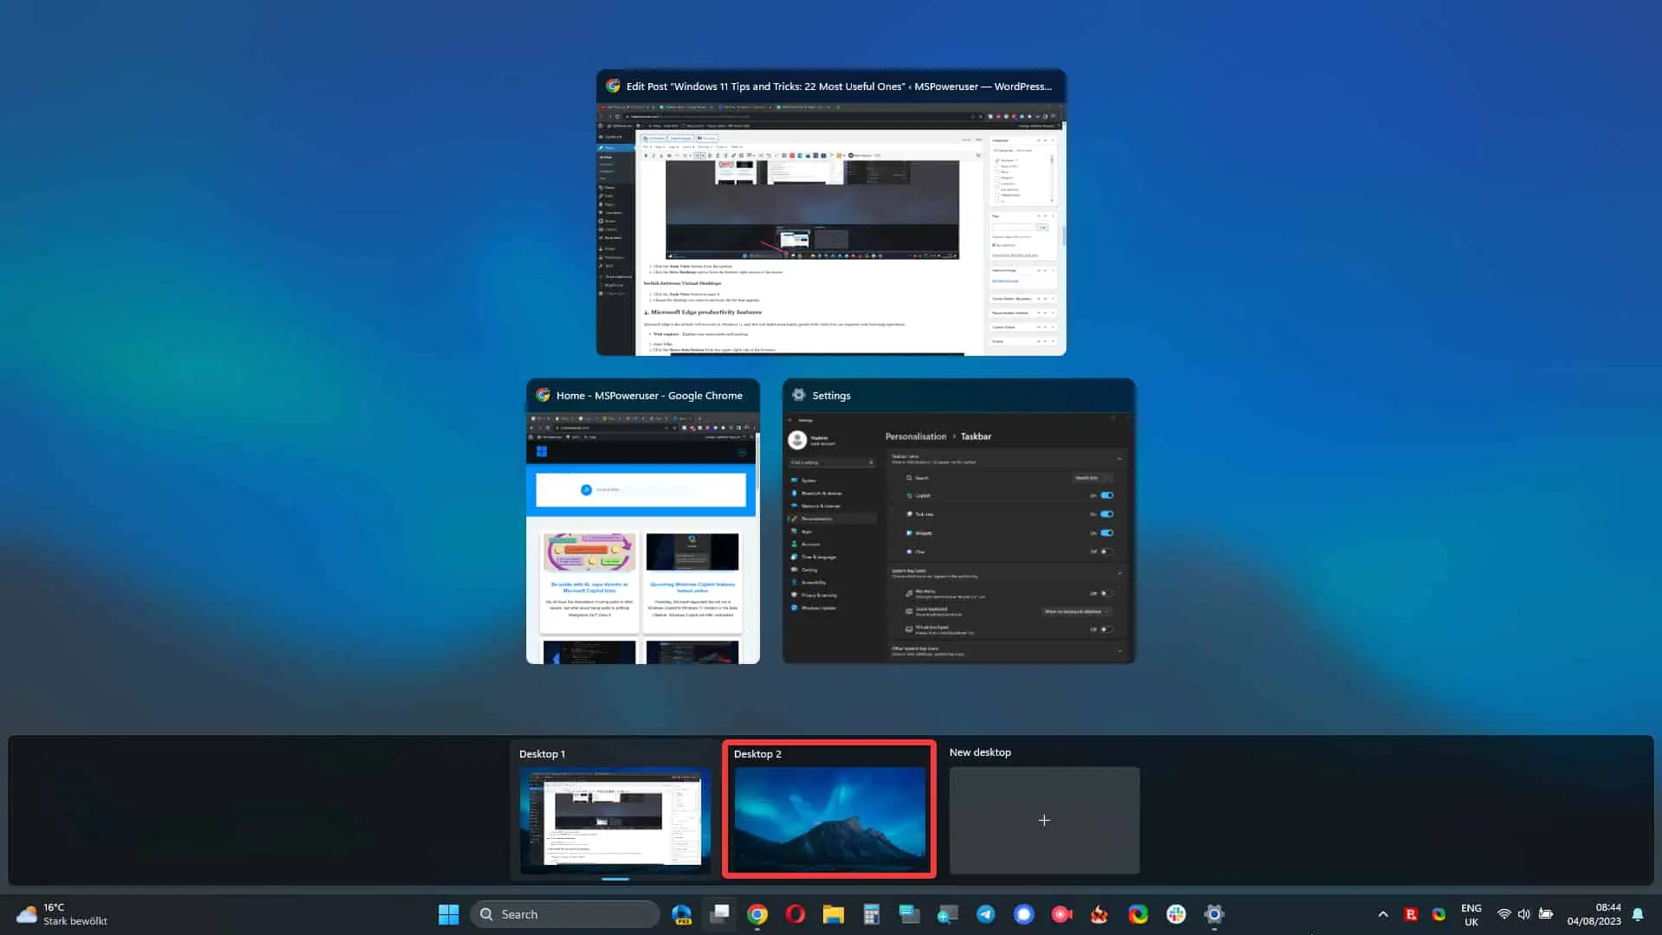
Task: Select the Edit Post WordPress Chrome window preview
Action: pos(831,212)
